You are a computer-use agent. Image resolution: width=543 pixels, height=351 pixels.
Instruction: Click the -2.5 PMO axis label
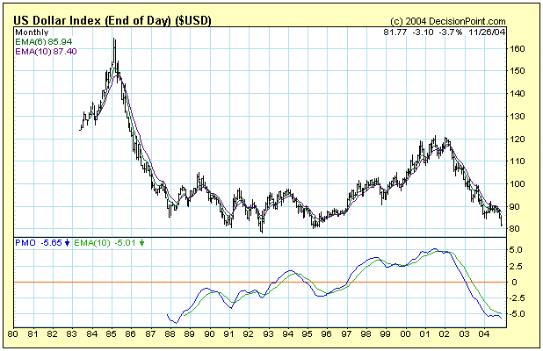click(x=515, y=298)
